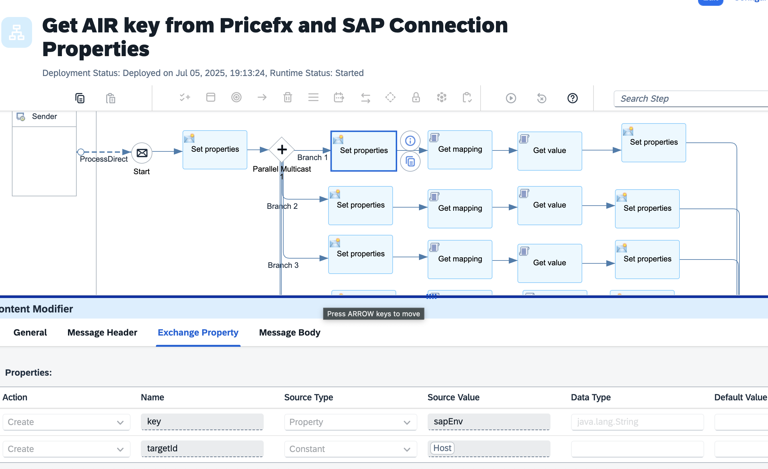Click the copy icon in toolbar
Viewport: 768px width, 469px height.
(x=80, y=98)
